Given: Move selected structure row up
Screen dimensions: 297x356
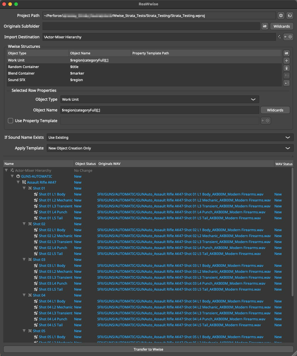Looking at the screenshot, I should (x=287, y=75).
